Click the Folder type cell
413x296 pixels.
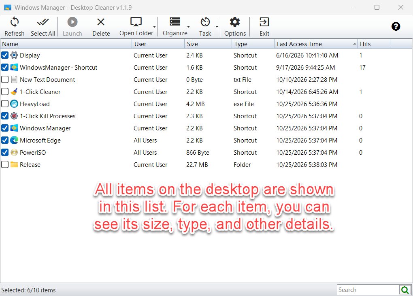(242, 165)
